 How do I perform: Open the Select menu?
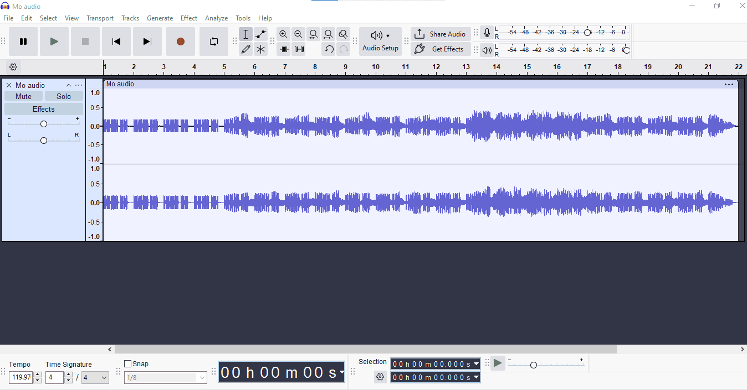(48, 18)
